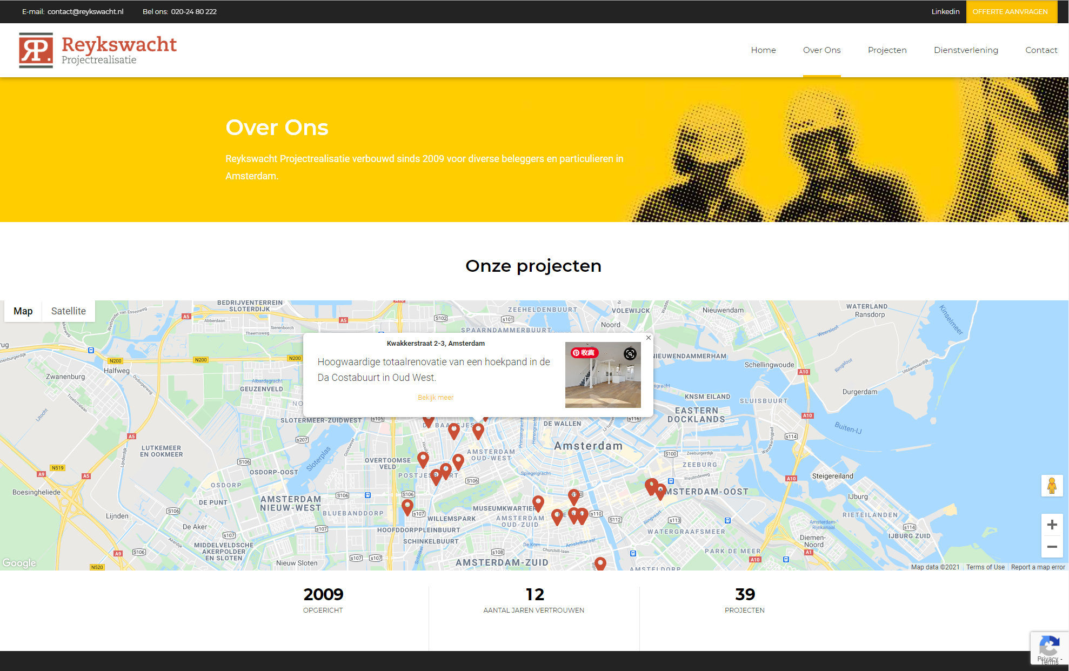Select the bottom marker near Amsterdam-Zuid label

(600, 563)
